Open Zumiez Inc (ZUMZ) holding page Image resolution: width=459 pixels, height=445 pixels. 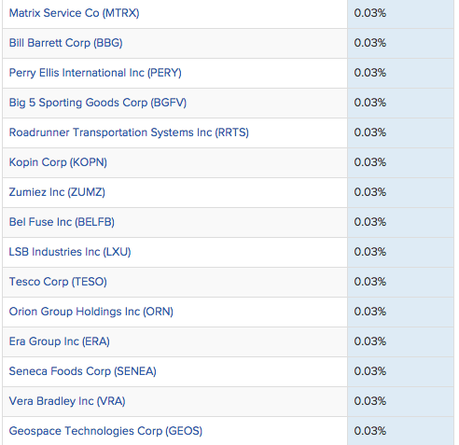pos(57,192)
